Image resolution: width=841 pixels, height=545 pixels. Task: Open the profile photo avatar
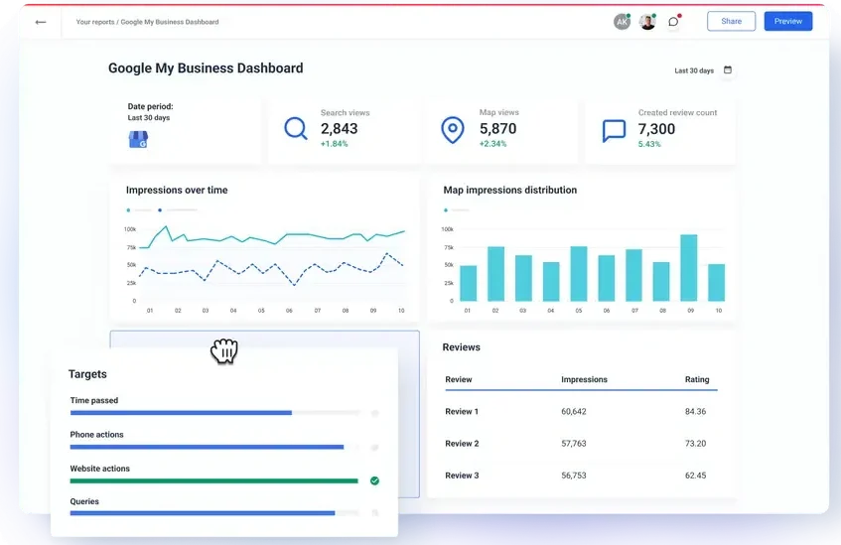coord(648,22)
